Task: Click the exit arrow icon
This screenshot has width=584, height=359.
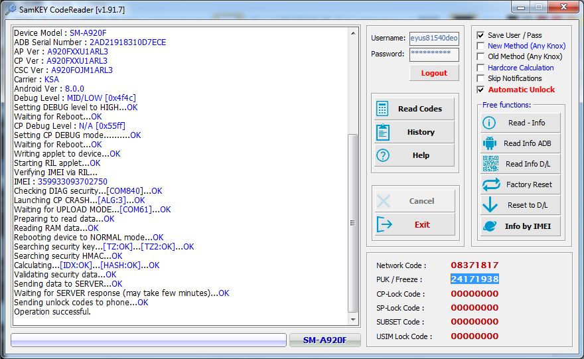Action: click(384, 224)
